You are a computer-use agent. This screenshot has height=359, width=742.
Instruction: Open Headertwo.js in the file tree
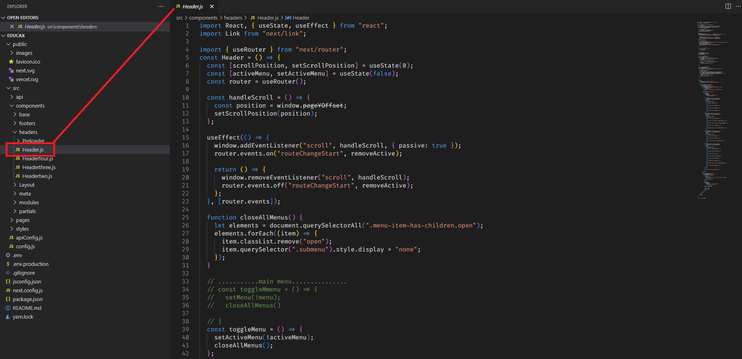tap(37, 176)
